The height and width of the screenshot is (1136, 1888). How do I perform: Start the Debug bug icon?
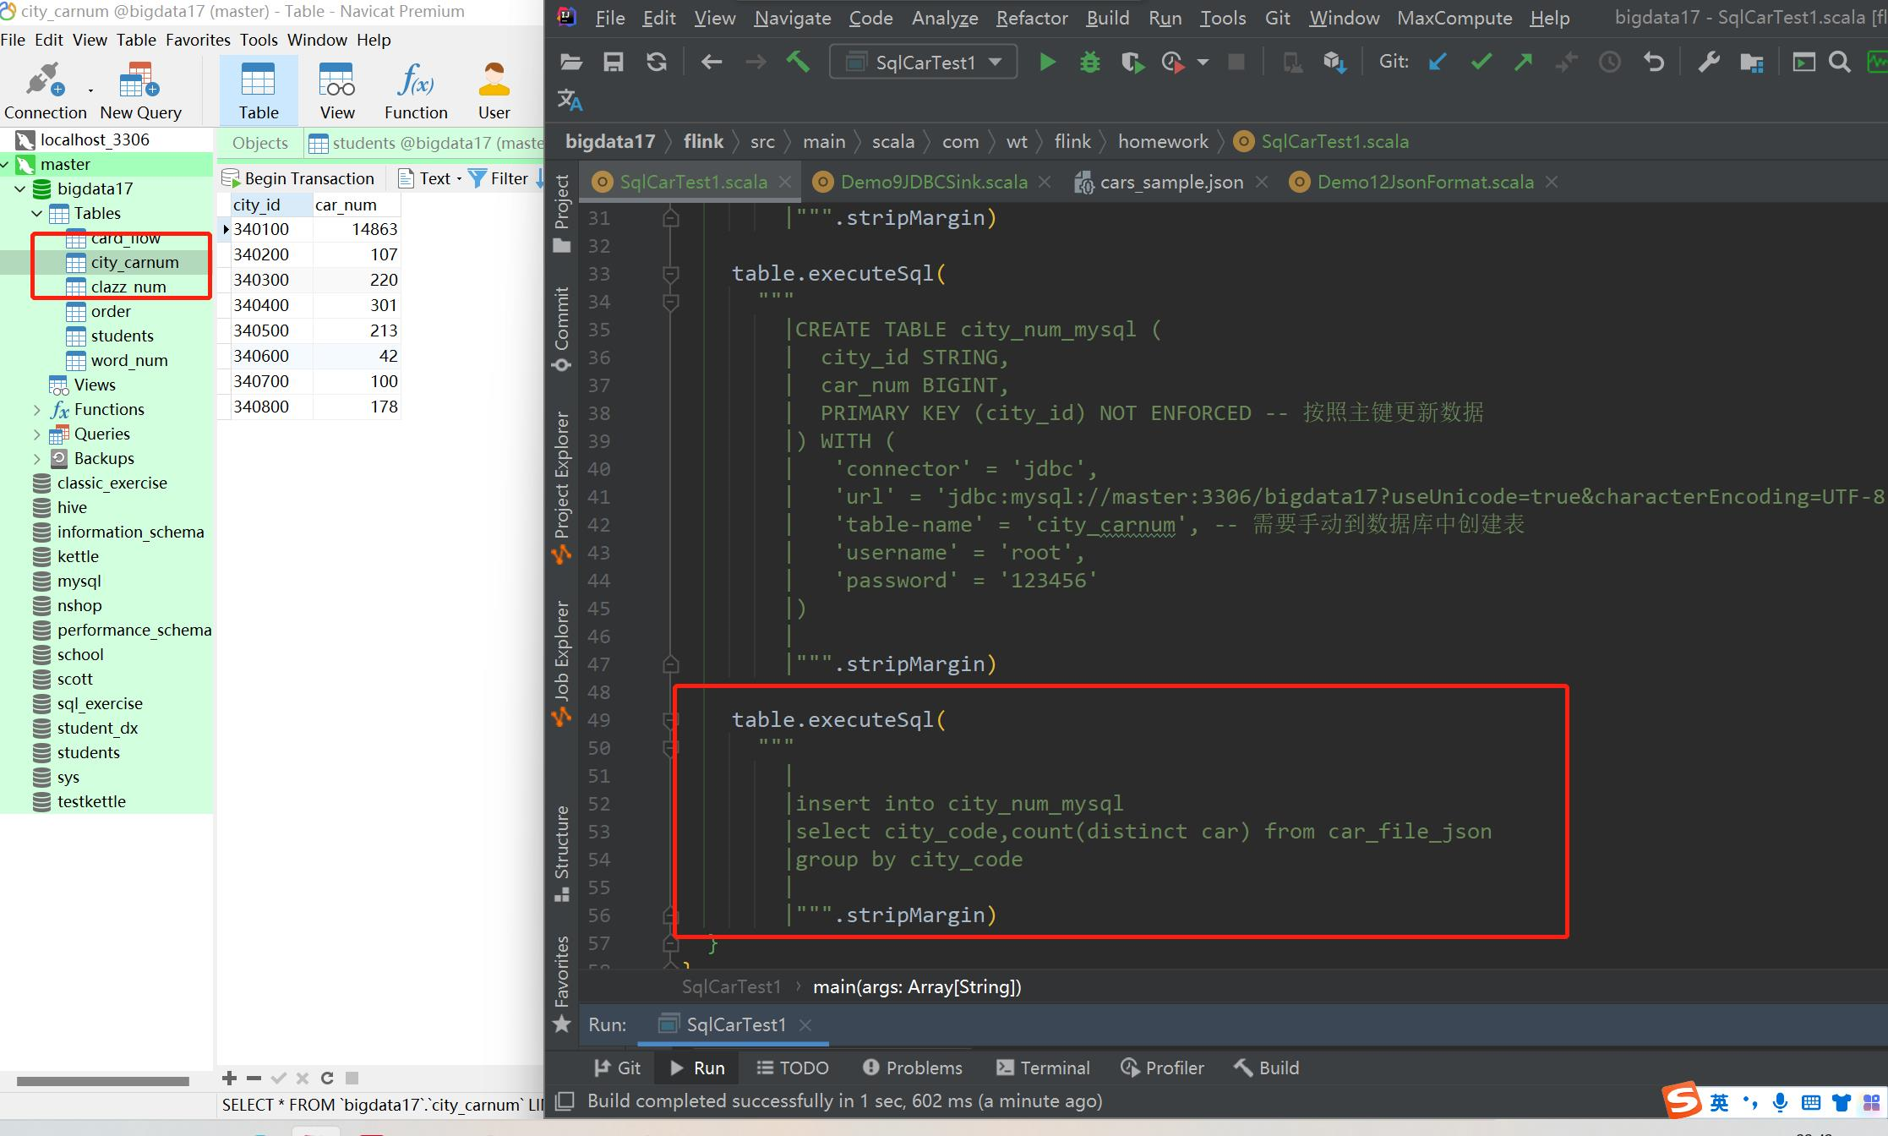[x=1090, y=62]
